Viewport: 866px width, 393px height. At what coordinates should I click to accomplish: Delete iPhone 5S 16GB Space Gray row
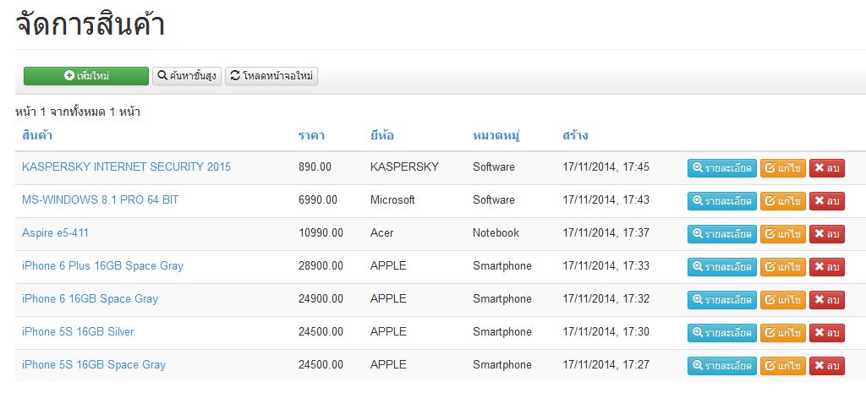[827, 366]
